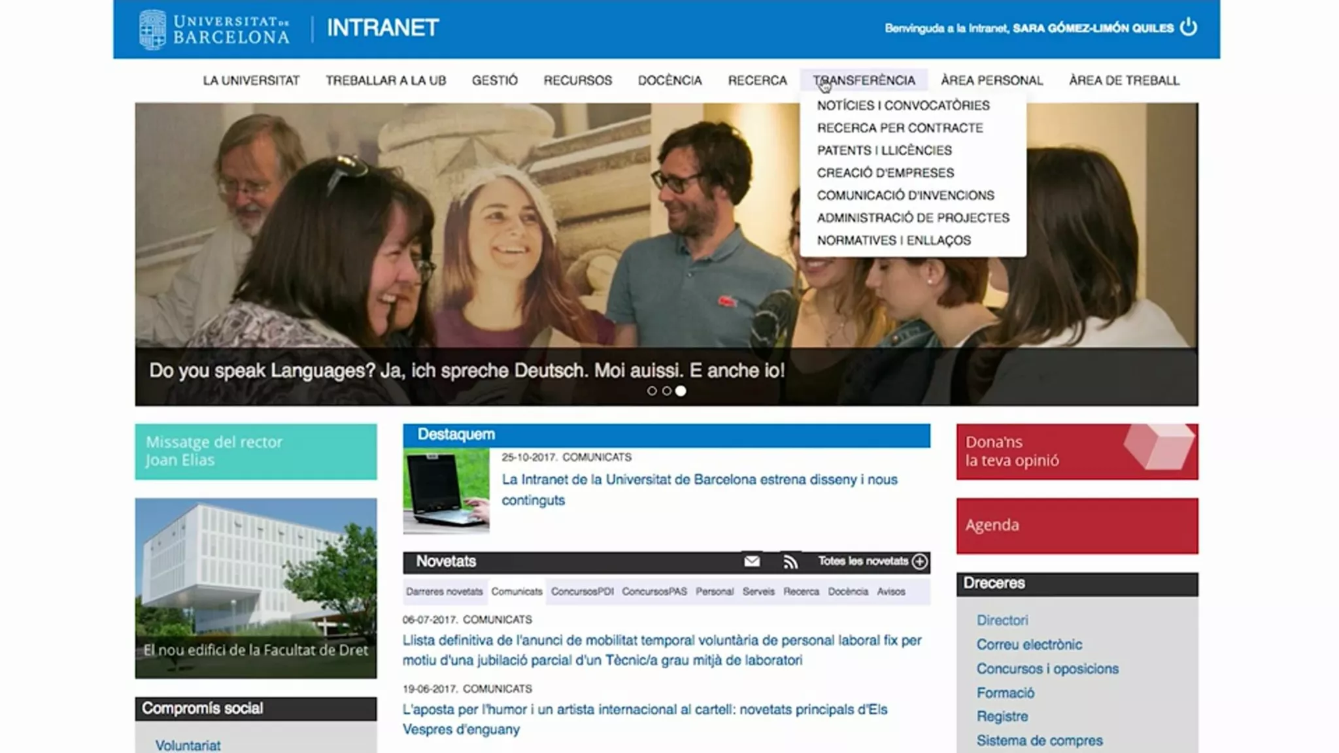This screenshot has width=1339, height=753.
Task: Open the Missatge del rector banner
Action: (256, 451)
